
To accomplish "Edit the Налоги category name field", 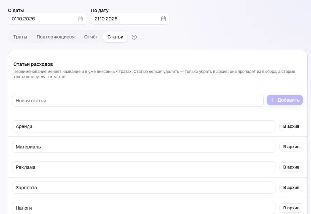I will [x=144, y=208].
